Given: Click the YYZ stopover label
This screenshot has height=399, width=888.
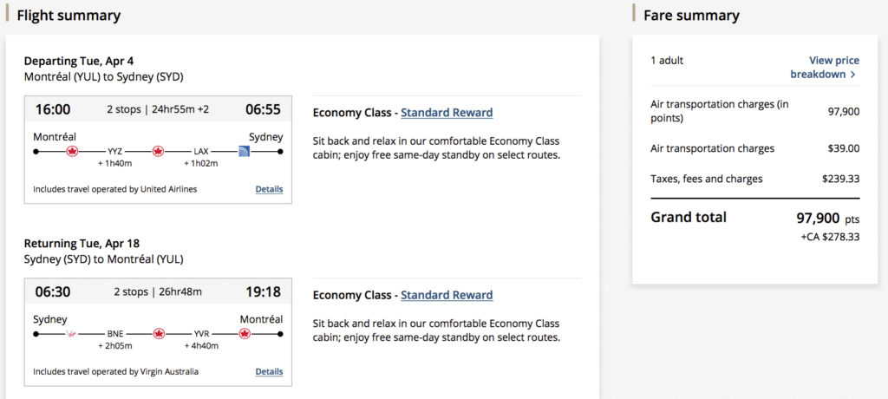Looking at the screenshot, I should click(x=114, y=151).
